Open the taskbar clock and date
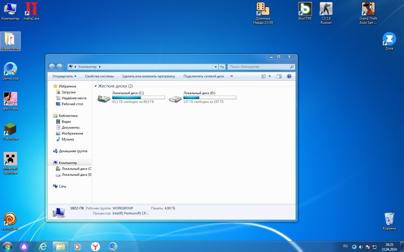The image size is (404, 252). pos(389,247)
